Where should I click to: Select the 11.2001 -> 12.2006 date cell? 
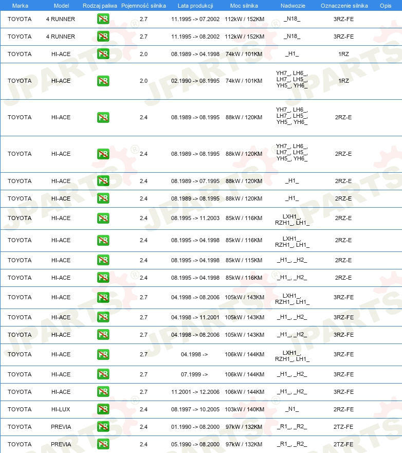[x=195, y=392]
